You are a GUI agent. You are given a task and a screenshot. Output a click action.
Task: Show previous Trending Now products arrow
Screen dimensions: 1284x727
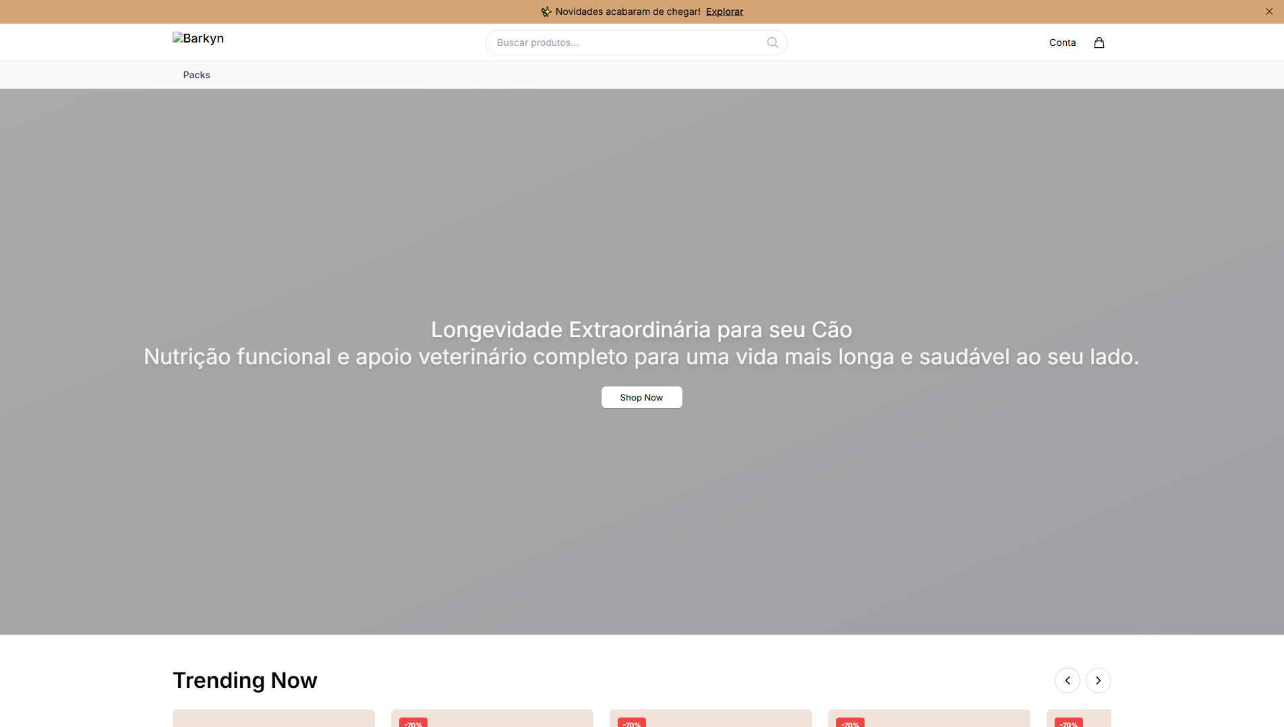click(x=1068, y=680)
